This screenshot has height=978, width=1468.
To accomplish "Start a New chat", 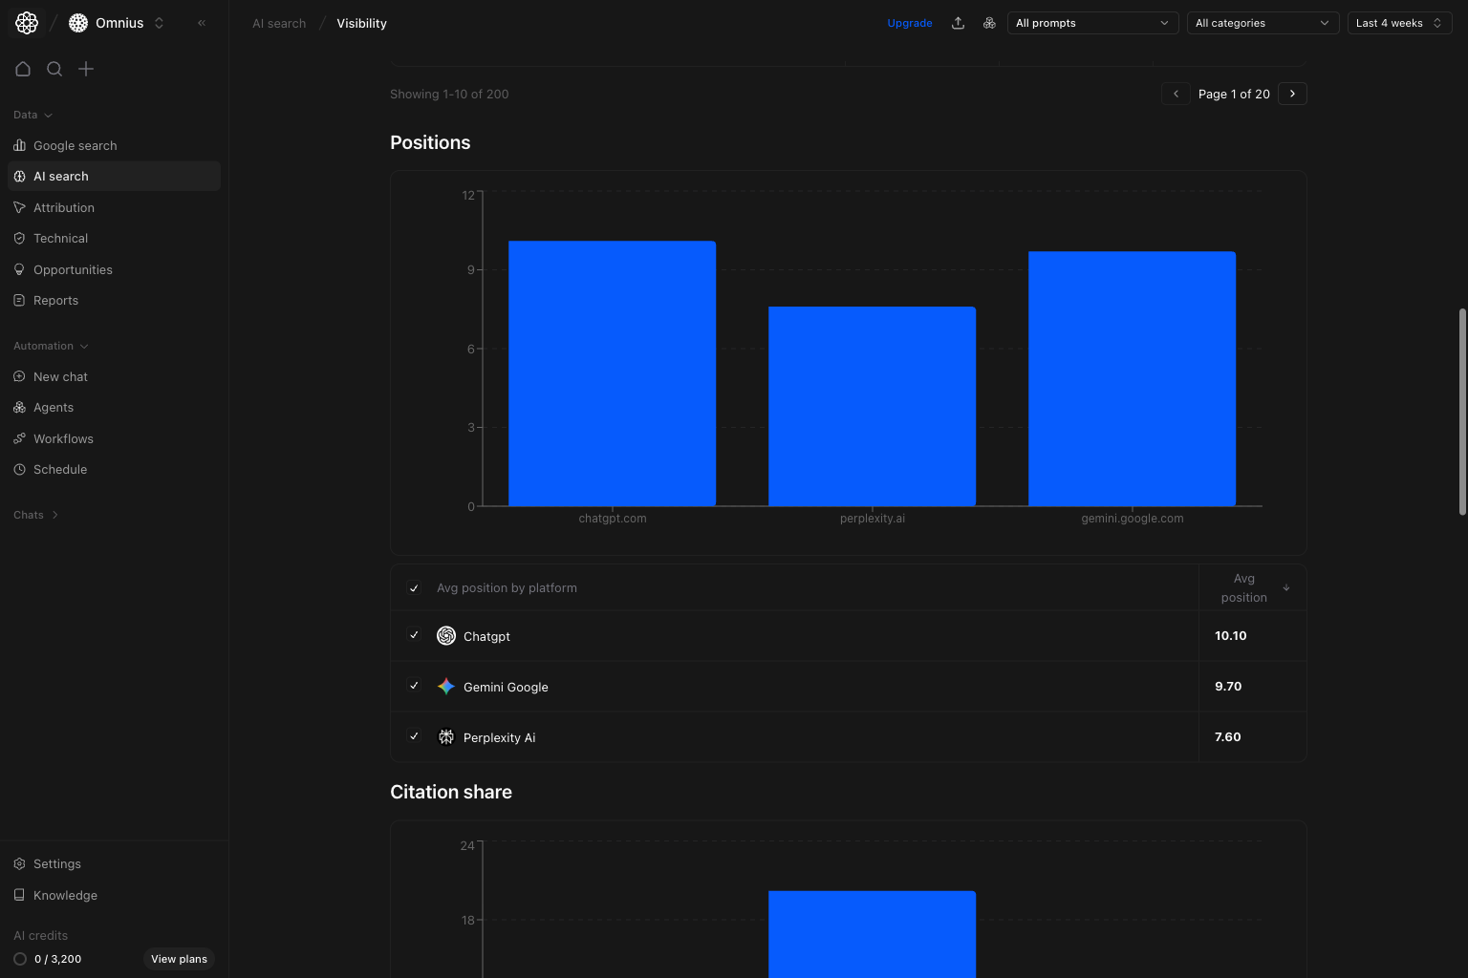I will click(x=60, y=376).
